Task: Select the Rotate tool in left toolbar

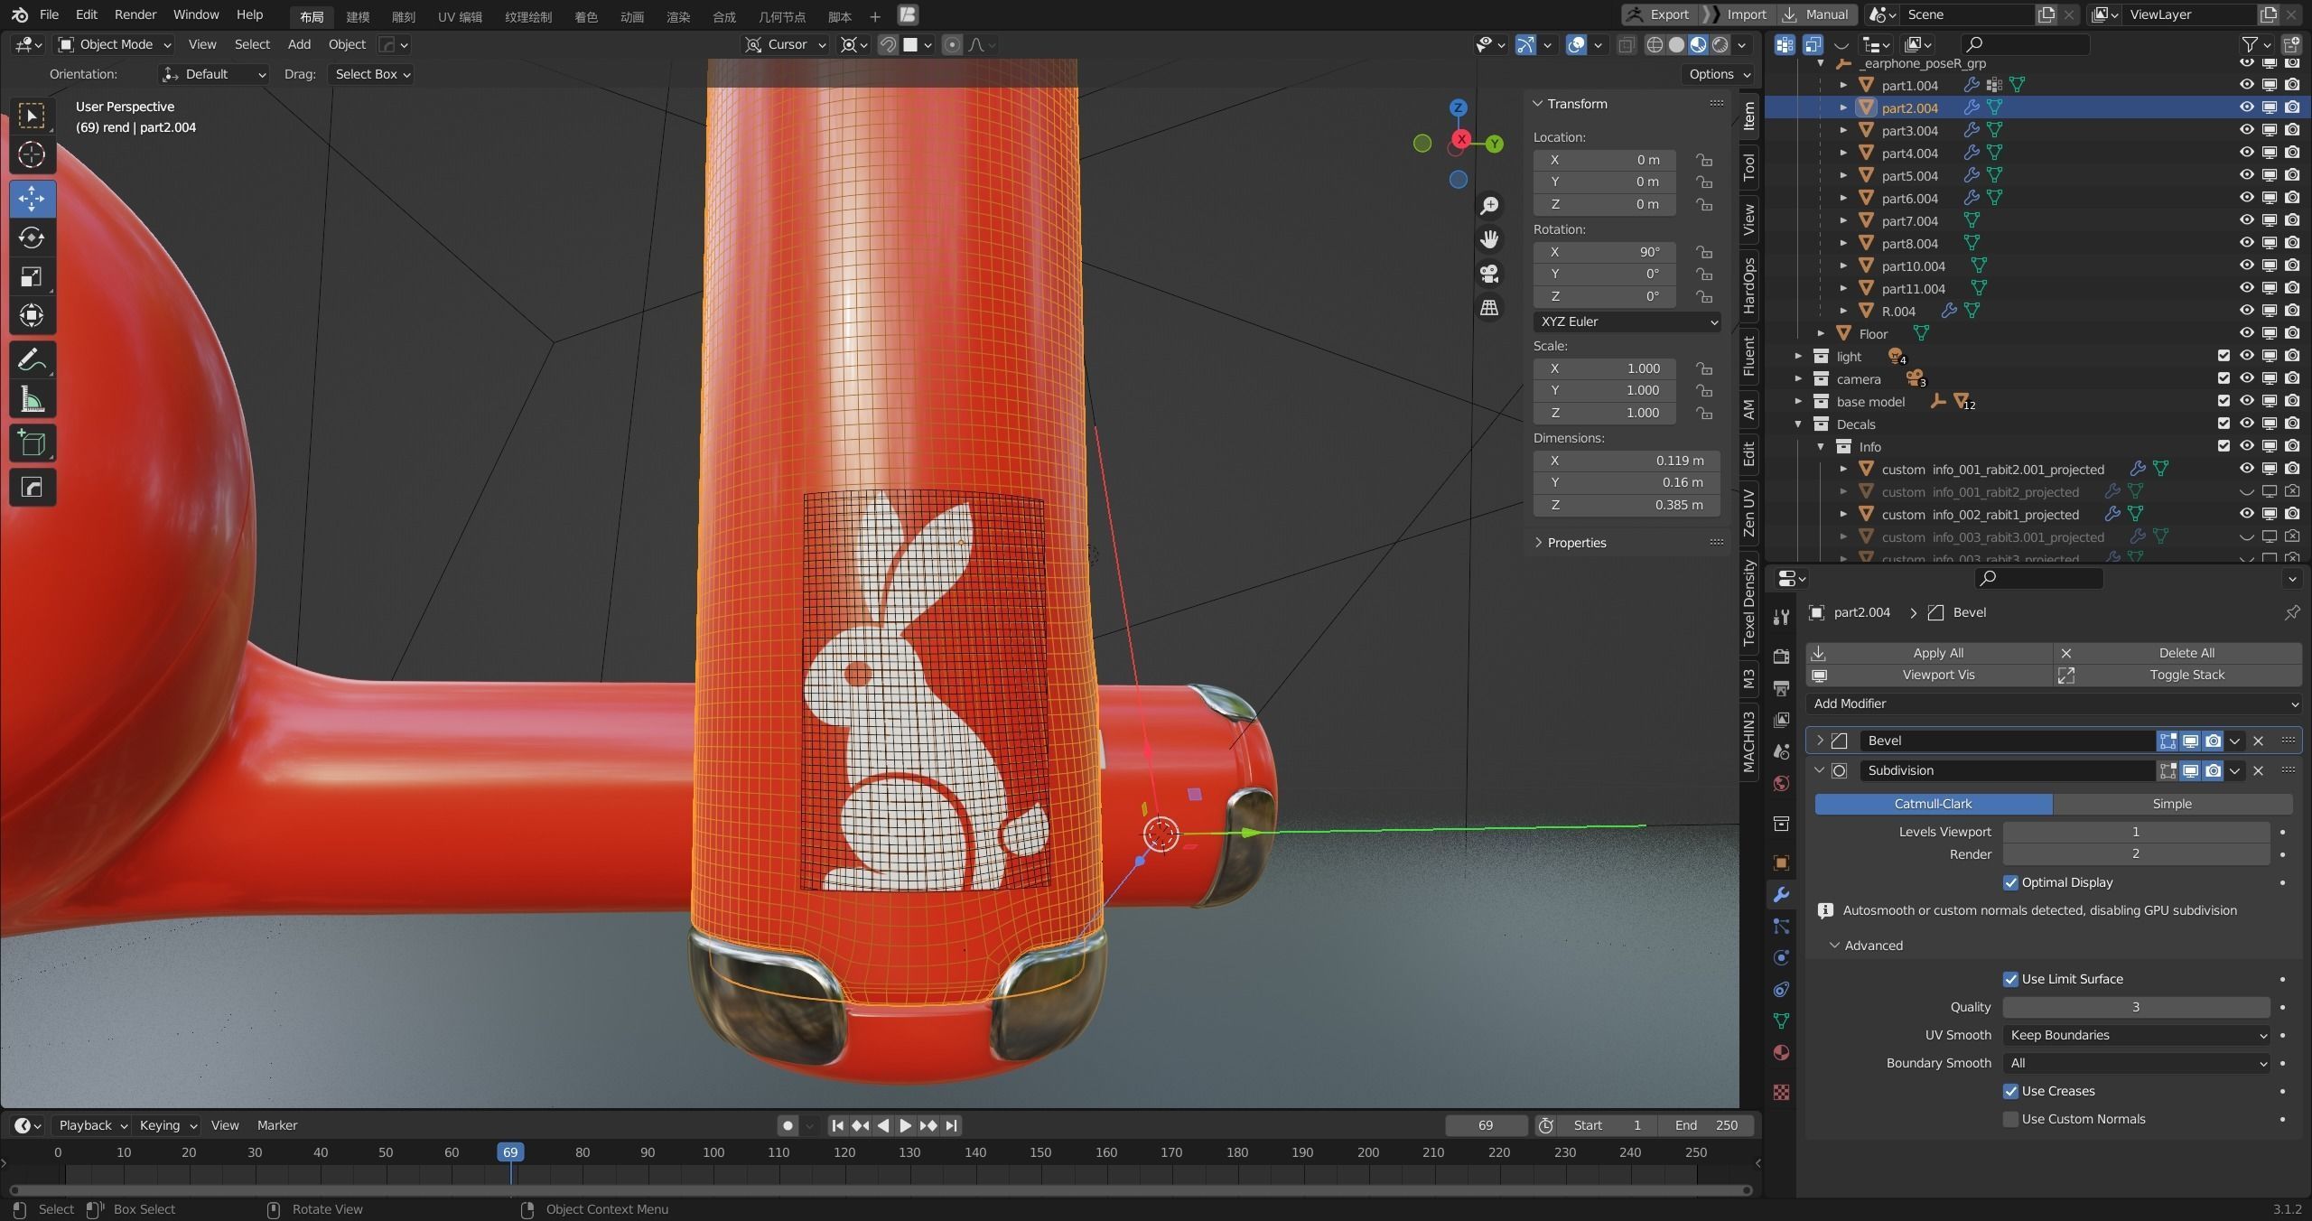Action: click(32, 238)
